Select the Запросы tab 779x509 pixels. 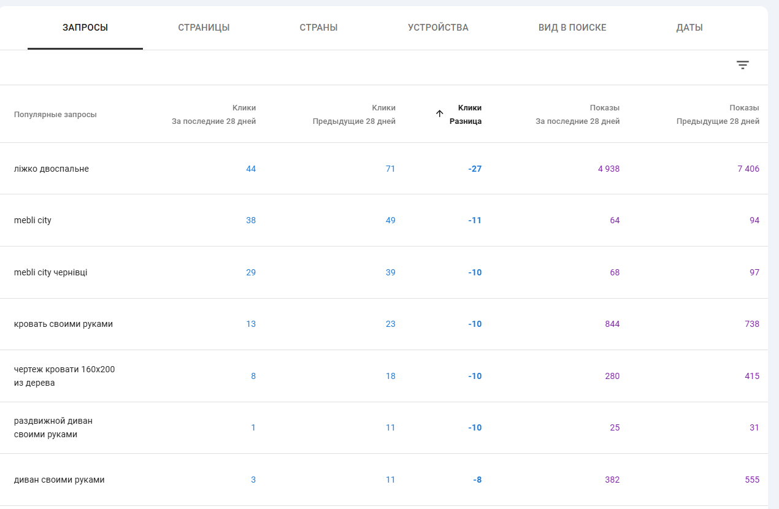pyautogui.click(x=85, y=28)
